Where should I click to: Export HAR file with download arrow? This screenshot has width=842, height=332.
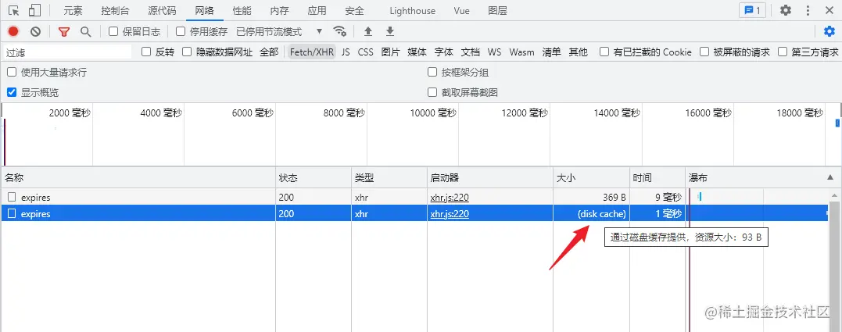(390, 32)
